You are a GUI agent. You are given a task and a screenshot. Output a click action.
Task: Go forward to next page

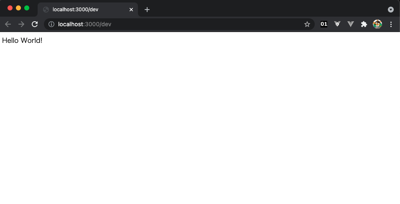pyautogui.click(x=21, y=24)
